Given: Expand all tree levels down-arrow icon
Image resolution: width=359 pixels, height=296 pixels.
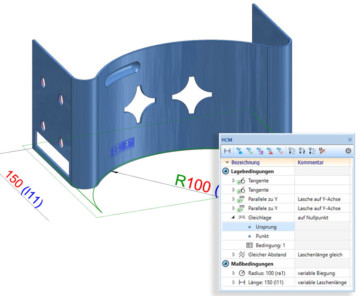Looking at the screenshot, I should [x=312, y=151].
